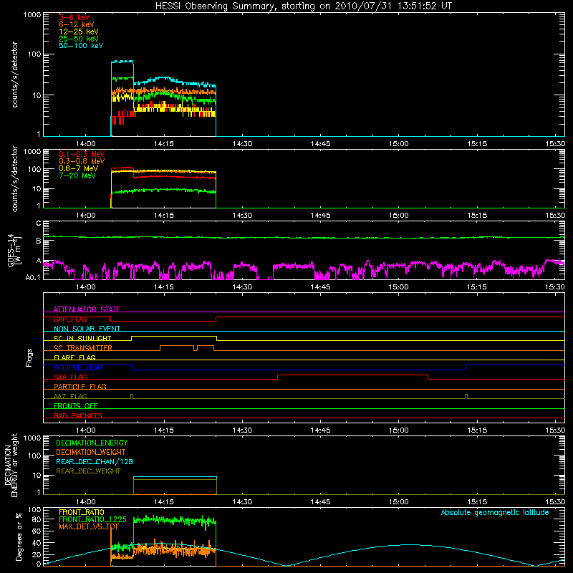Viewport: 573px width, 573px height.
Task: Select the 12-25 keV legend label
Action: click(x=79, y=32)
